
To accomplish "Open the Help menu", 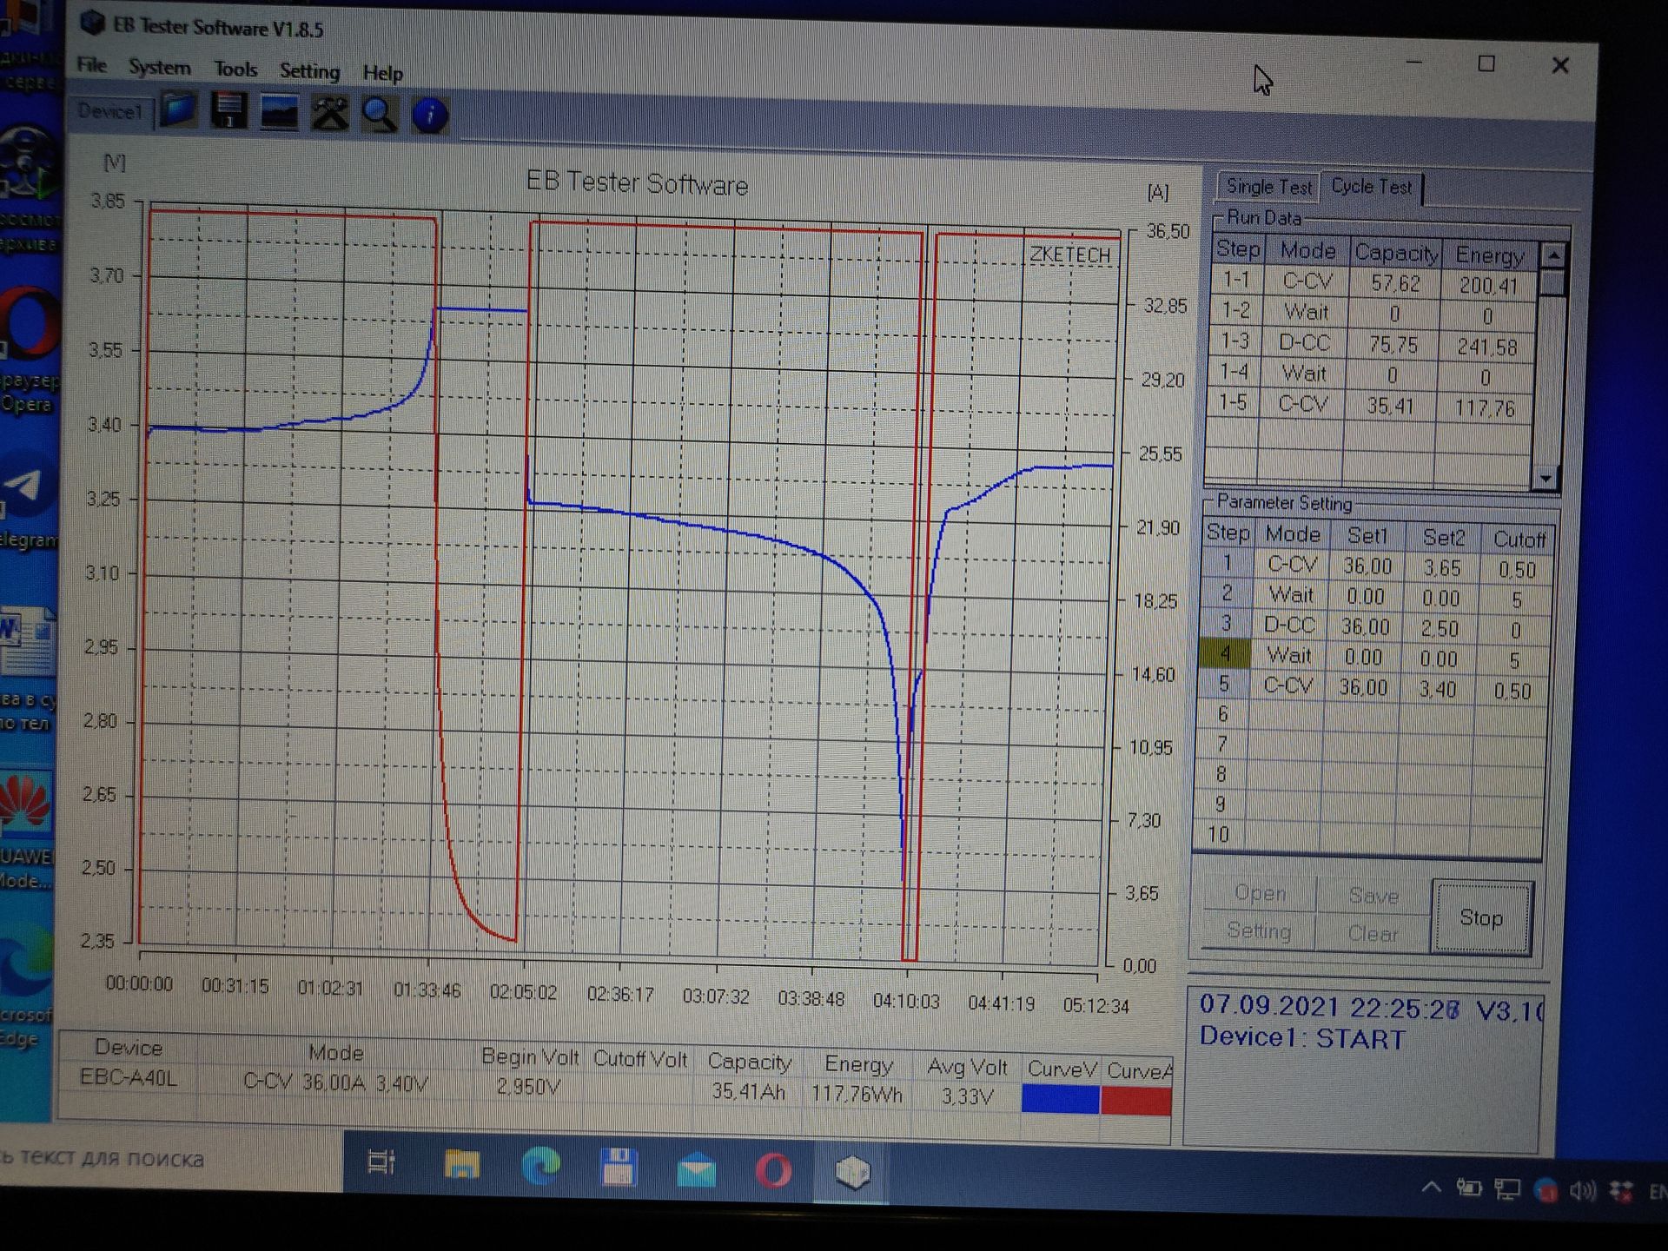I will [x=382, y=73].
